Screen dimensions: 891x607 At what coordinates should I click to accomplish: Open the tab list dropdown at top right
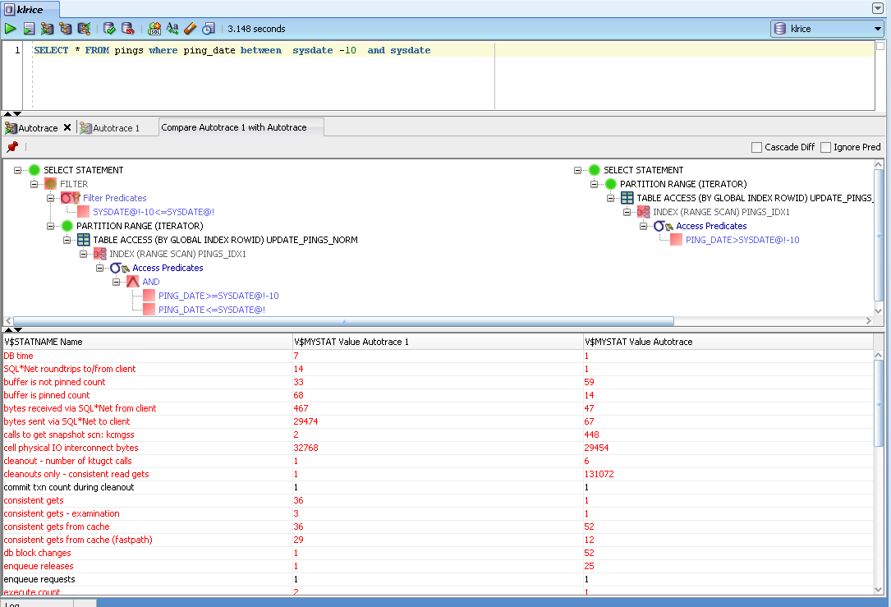(877, 8)
